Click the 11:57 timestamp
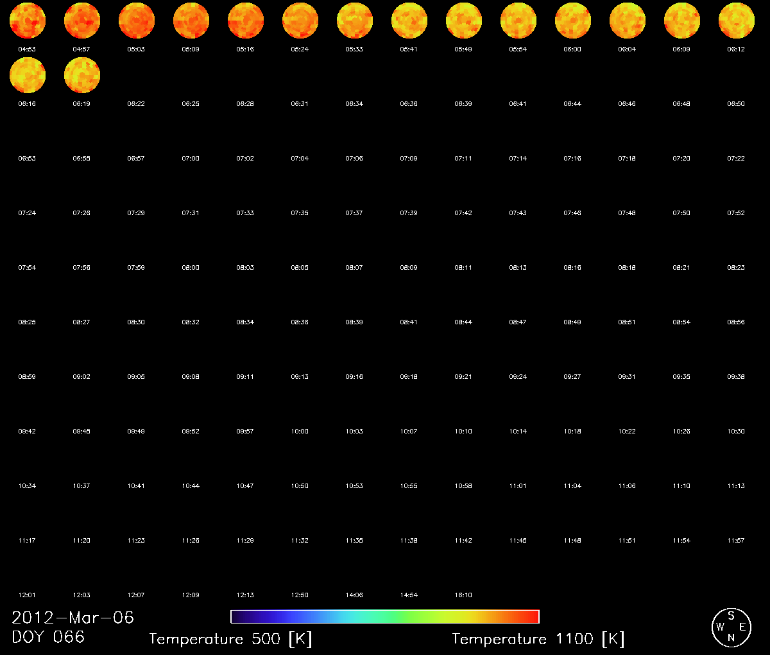 tap(736, 541)
